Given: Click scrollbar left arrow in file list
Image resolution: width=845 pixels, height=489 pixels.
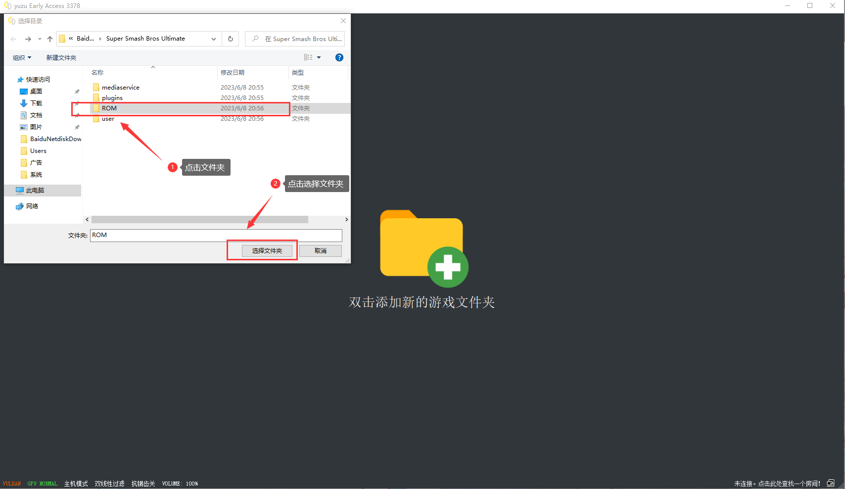Looking at the screenshot, I should pyautogui.click(x=87, y=219).
